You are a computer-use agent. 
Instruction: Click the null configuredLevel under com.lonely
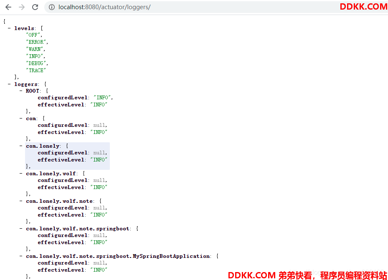[x=99, y=153]
